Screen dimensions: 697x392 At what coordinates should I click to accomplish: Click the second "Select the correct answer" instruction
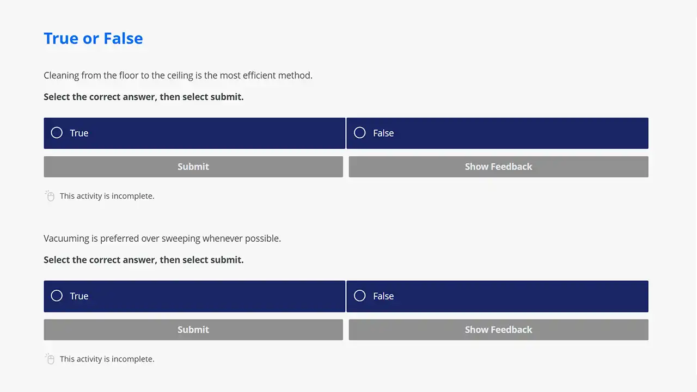pyautogui.click(x=144, y=260)
